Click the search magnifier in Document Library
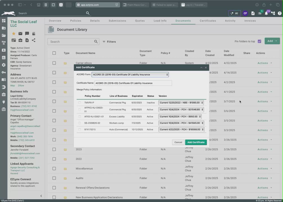The height and width of the screenshot is (202, 283). (96, 42)
